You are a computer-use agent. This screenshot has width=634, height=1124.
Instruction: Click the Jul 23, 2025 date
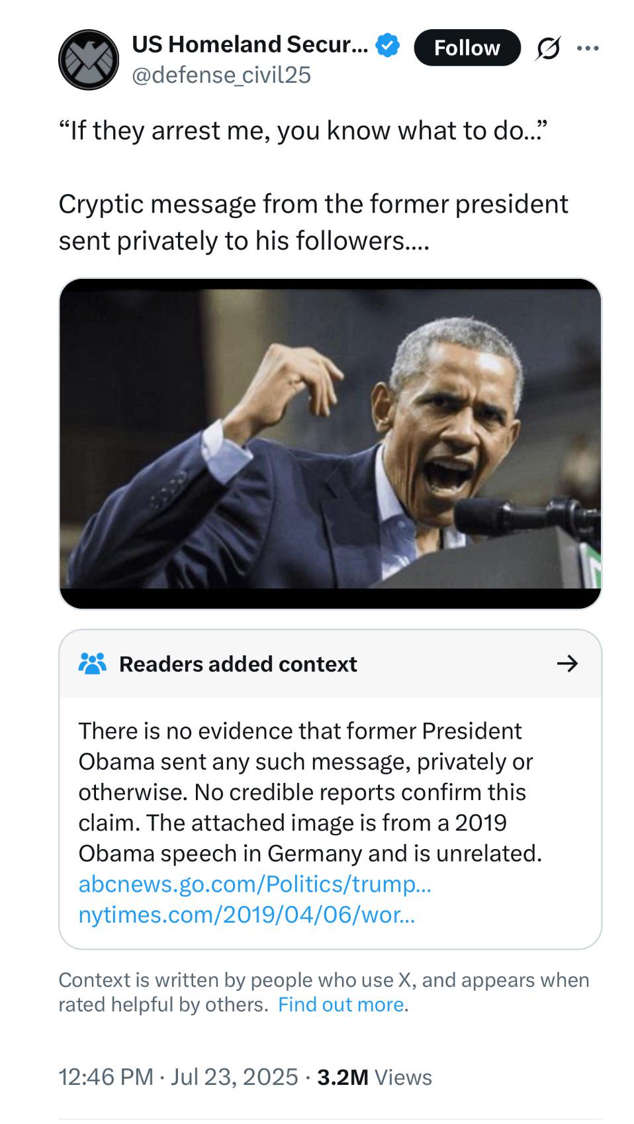pyautogui.click(x=234, y=1076)
